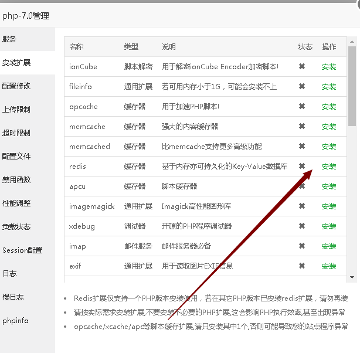Switch to the 配置修改 tab

pyautogui.click(x=16, y=86)
